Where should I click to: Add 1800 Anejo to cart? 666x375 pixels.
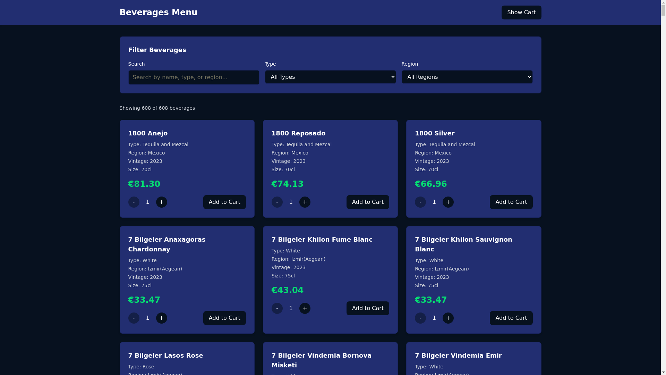224,202
